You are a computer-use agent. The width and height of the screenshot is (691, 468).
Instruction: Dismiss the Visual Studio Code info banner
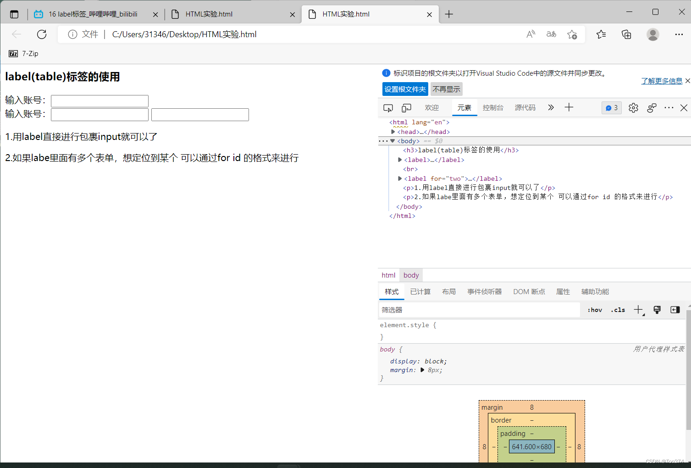[x=687, y=81]
